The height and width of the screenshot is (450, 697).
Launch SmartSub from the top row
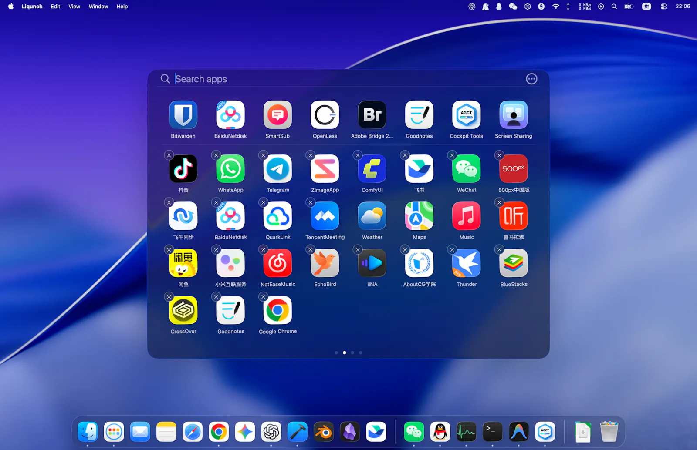tap(277, 115)
